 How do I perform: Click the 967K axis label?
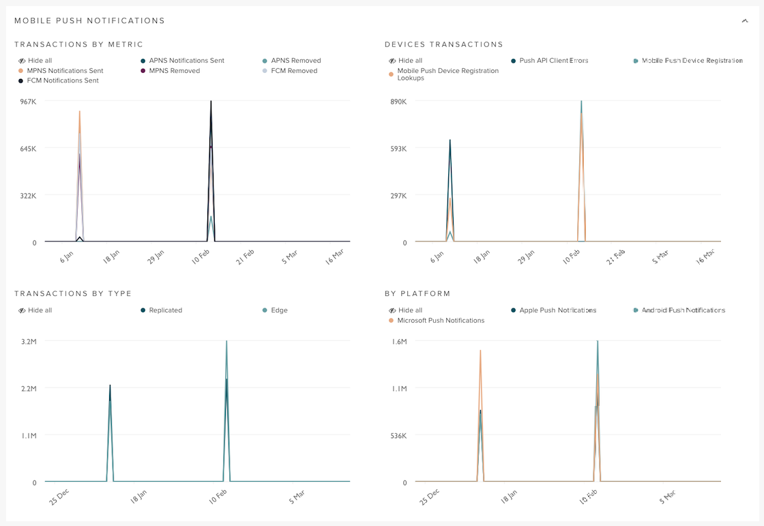point(28,102)
